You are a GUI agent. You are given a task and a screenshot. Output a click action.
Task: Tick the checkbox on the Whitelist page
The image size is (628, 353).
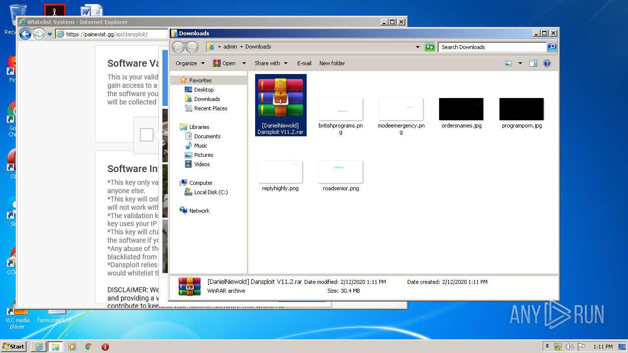(147, 135)
